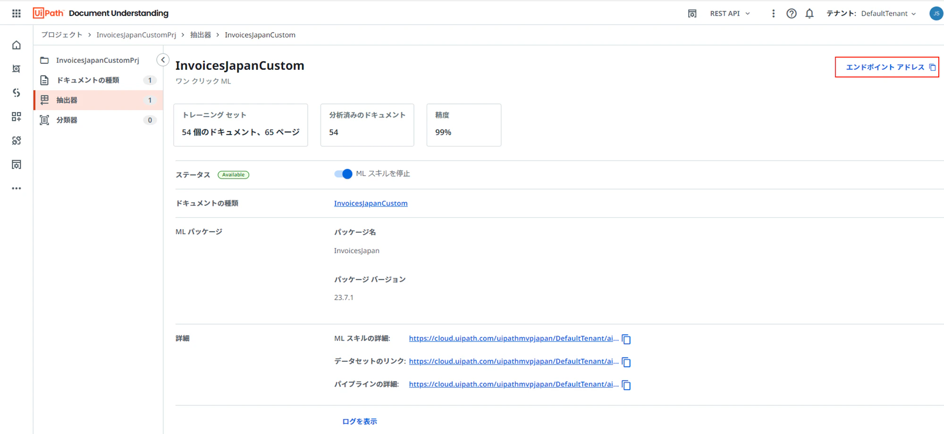This screenshot has height=434, width=944.
Task: Click ログを表示 to view logs
Action: pos(360,421)
